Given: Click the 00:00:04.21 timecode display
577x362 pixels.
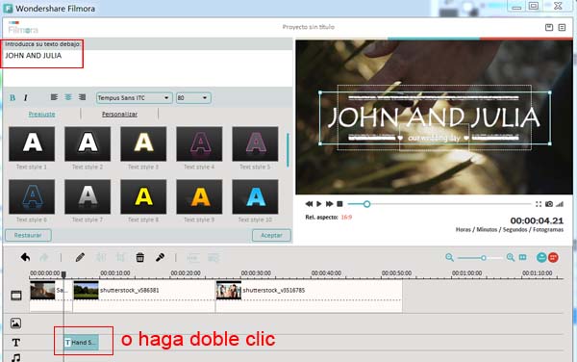Looking at the screenshot, I should pyautogui.click(x=537, y=220).
